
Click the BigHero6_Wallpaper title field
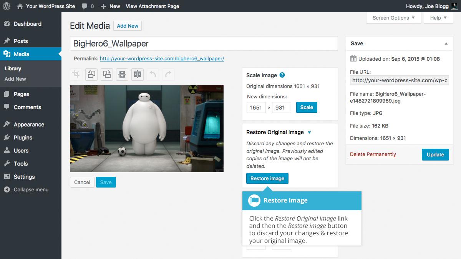204,43
